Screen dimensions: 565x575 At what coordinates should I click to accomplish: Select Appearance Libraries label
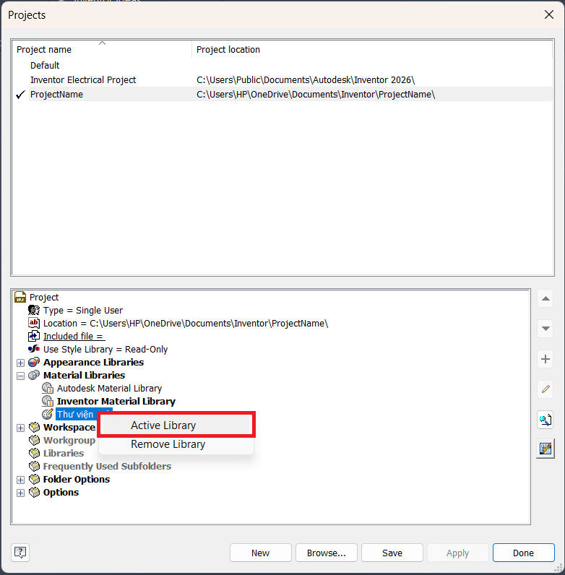tap(93, 363)
